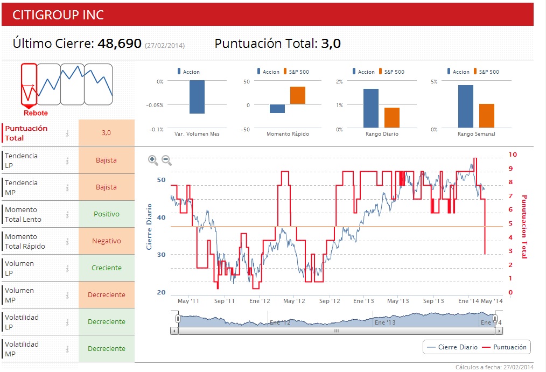This screenshot has width=546, height=372.
Task: Select the Creciente value for Volumen LP
Action: tap(107, 268)
